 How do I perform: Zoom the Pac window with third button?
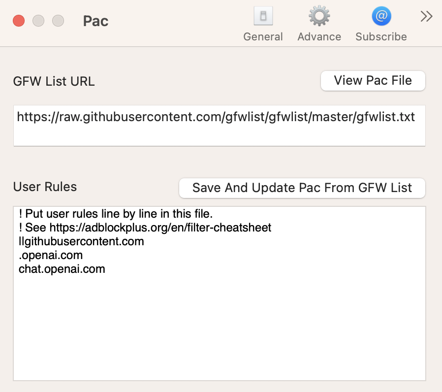58,21
